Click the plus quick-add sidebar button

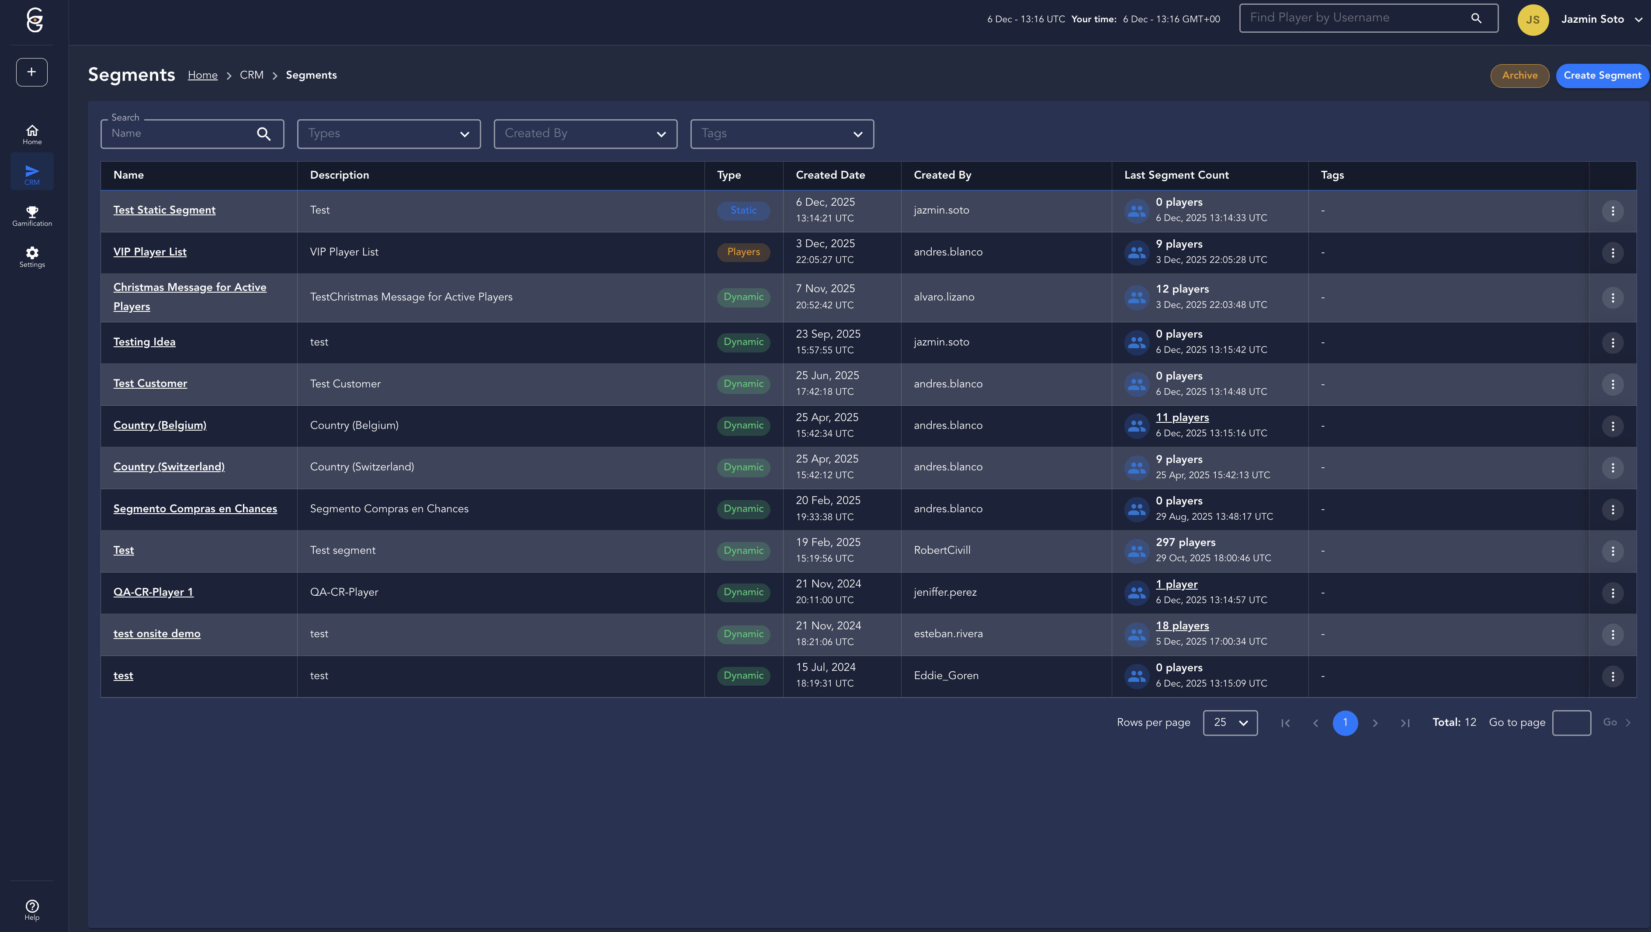pos(32,72)
